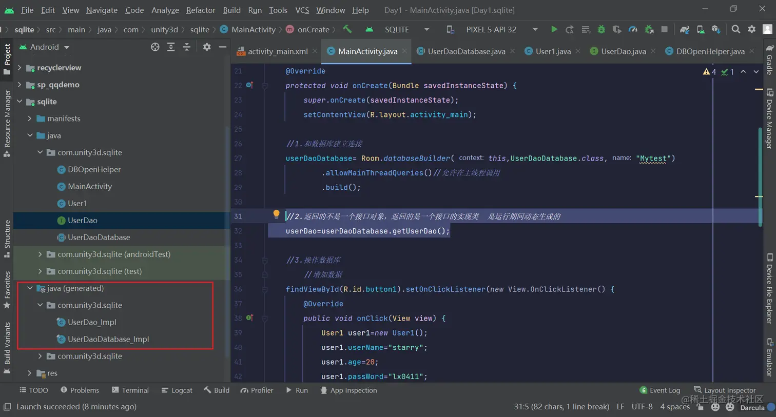
Task: Expand all nodes in Project panel
Action: click(x=171, y=47)
